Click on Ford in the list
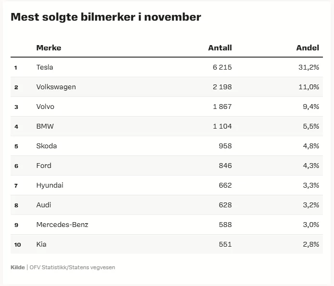 [44, 166]
